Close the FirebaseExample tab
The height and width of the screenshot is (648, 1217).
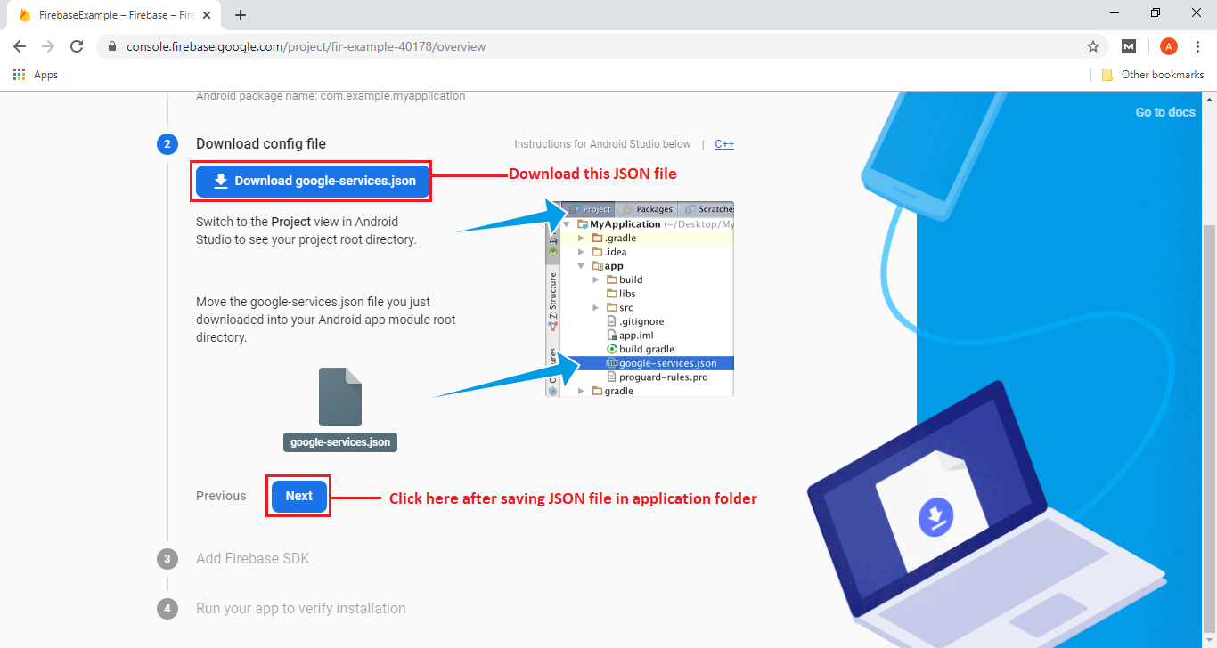click(x=207, y=15)
